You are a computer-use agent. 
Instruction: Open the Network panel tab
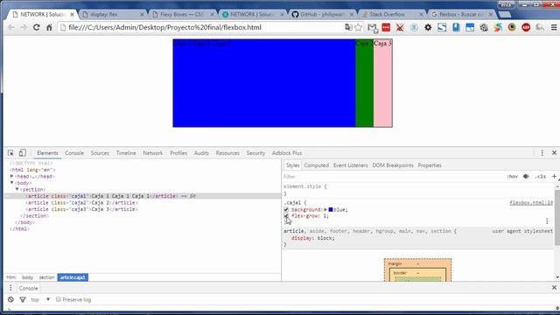153,153
